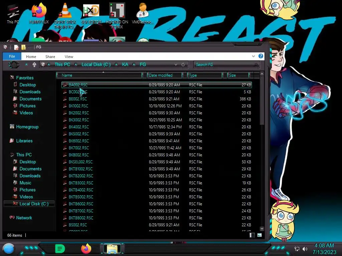Sort by the Name column header

99,75
